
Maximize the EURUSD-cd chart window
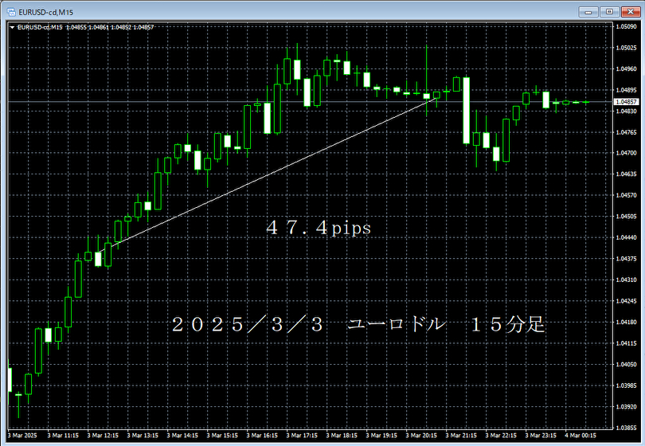coord(610,11)
